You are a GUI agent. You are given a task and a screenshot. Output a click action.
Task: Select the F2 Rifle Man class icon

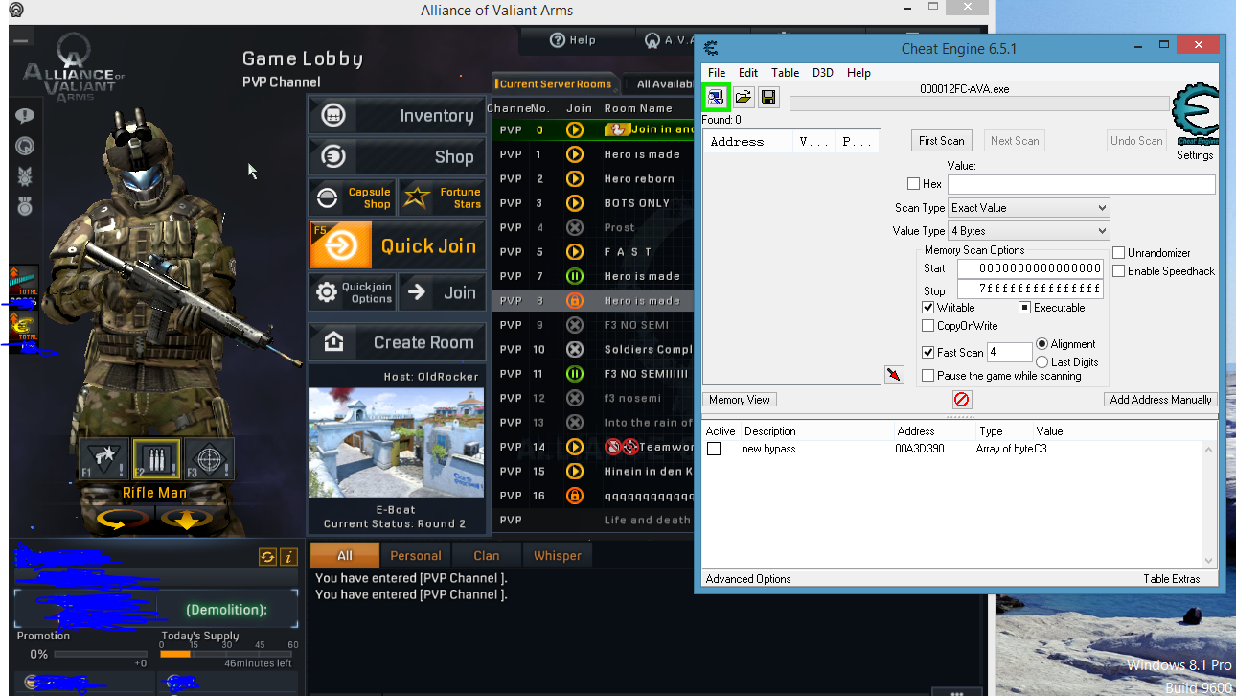(156, 459)
